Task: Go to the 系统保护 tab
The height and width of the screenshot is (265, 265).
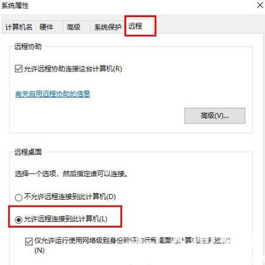Action: point(108,27)
